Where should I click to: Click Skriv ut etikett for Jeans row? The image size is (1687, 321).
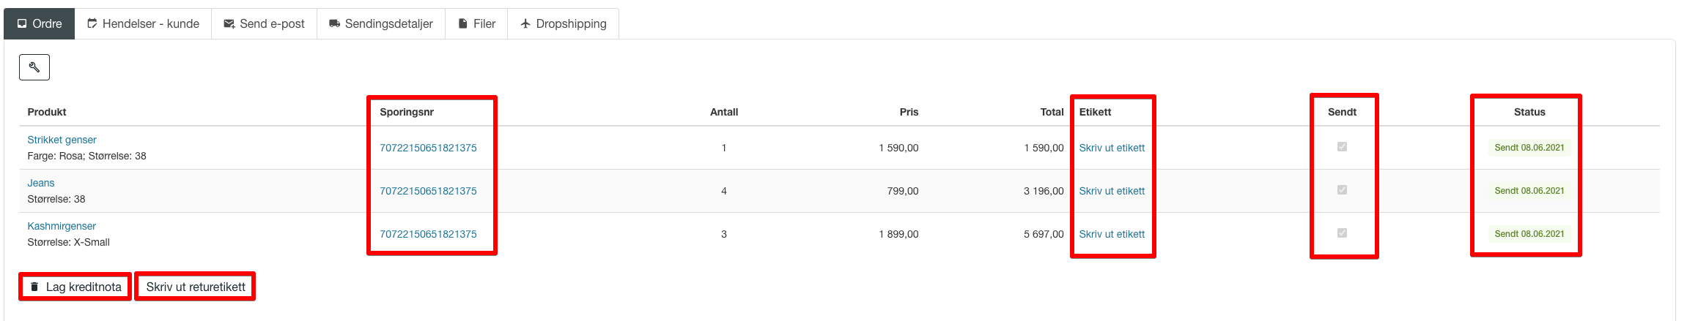point(1112,191)
